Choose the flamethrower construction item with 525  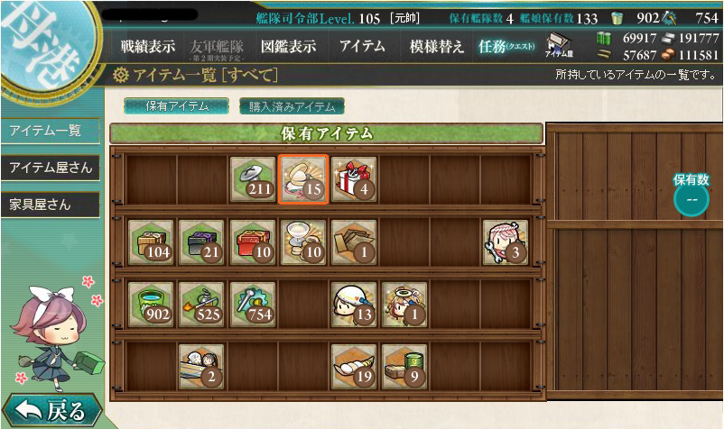click(202, 305)
